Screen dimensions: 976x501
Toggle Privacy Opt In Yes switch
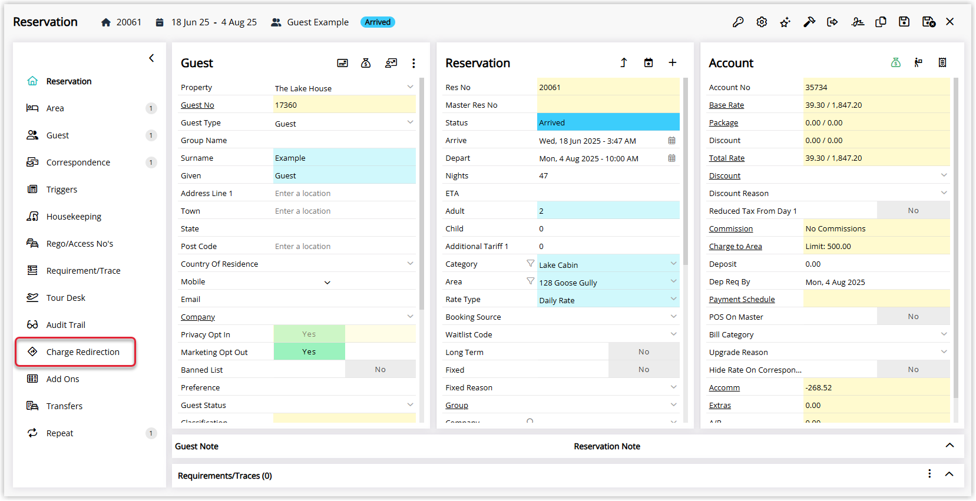pos(309,334)
